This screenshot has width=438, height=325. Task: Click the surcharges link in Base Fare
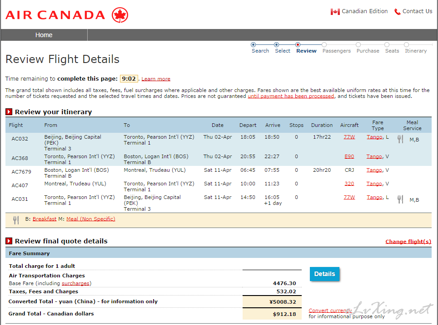[x=75, y=283]
